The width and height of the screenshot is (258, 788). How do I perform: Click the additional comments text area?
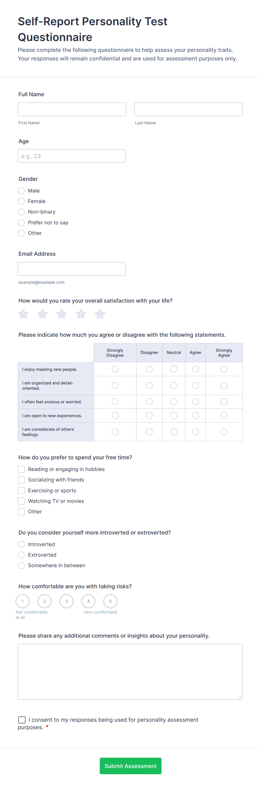coord(130,672)
